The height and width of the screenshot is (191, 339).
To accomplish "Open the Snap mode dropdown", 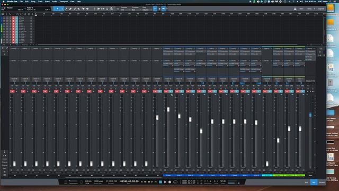I will 147,10.
